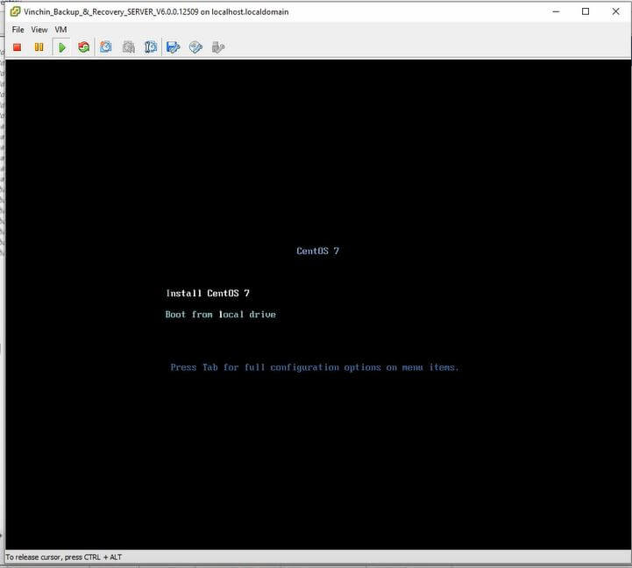Minimize the console window
Viewport: 632px width, 568px height.
point(556,11)
